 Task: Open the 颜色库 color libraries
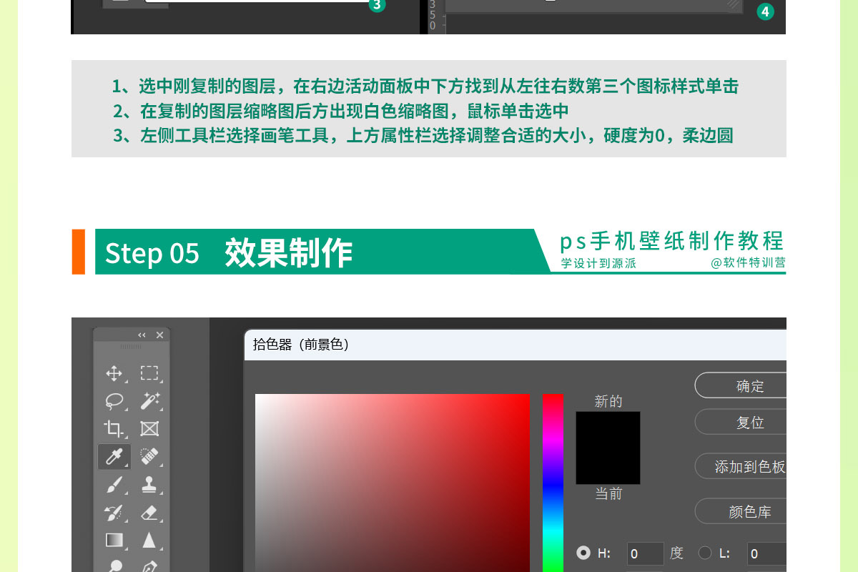749,512
